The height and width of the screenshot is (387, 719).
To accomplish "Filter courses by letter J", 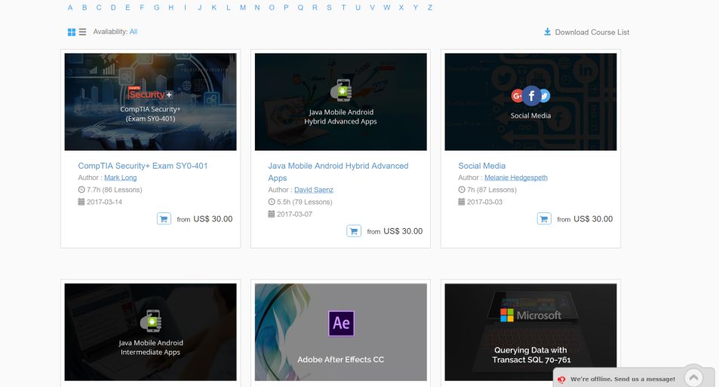I will tap(199, 8).
